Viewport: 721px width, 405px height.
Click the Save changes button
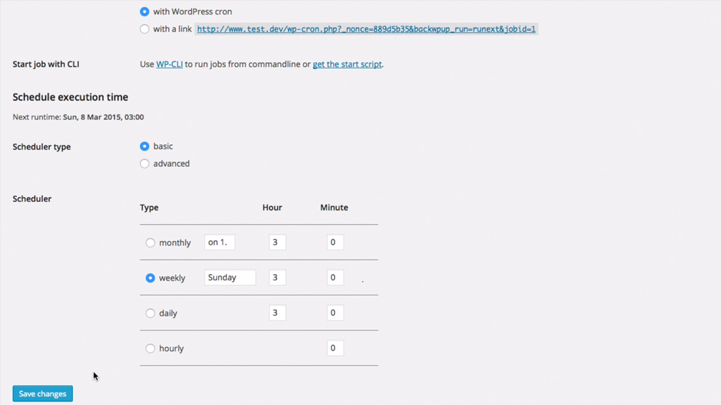(43, 394)
